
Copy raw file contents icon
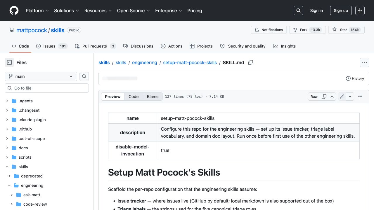(324, 97)
